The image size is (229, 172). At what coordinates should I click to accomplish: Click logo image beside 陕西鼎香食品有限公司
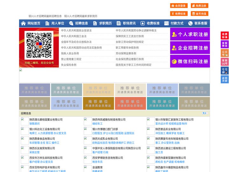pos(25,140)
